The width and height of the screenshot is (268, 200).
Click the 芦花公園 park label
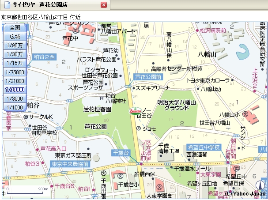pyautogui.click(x=96, y=126)
